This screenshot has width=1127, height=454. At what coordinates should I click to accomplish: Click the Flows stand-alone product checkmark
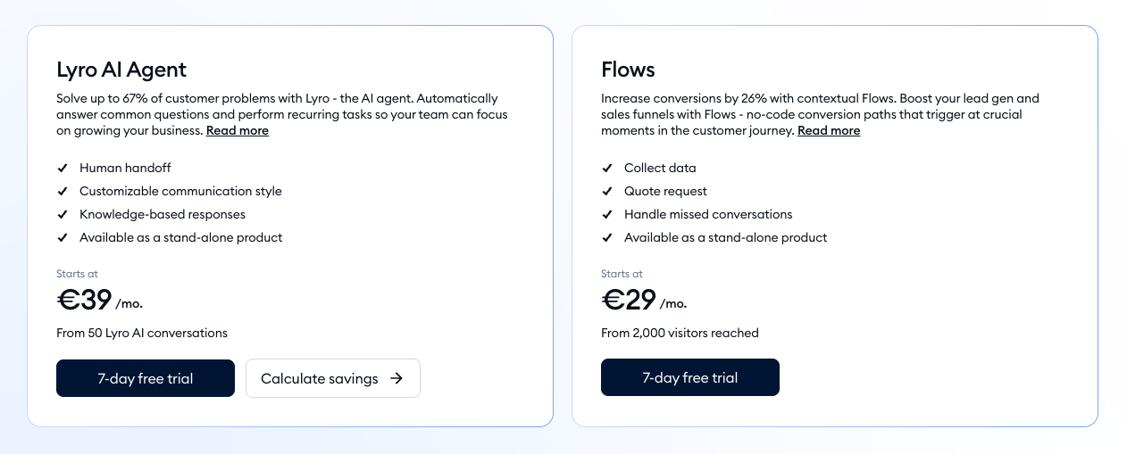pos(607,237)
